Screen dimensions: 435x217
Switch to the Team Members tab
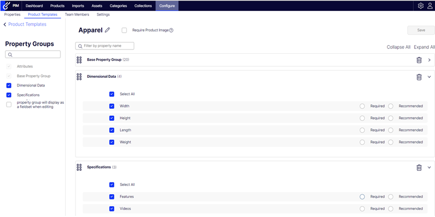tap(77, 15)
